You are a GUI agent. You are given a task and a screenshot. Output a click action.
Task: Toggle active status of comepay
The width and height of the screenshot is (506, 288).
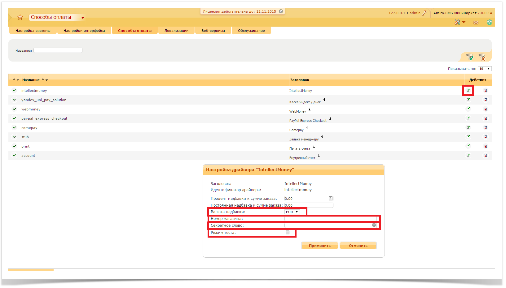tap(14, 127)
